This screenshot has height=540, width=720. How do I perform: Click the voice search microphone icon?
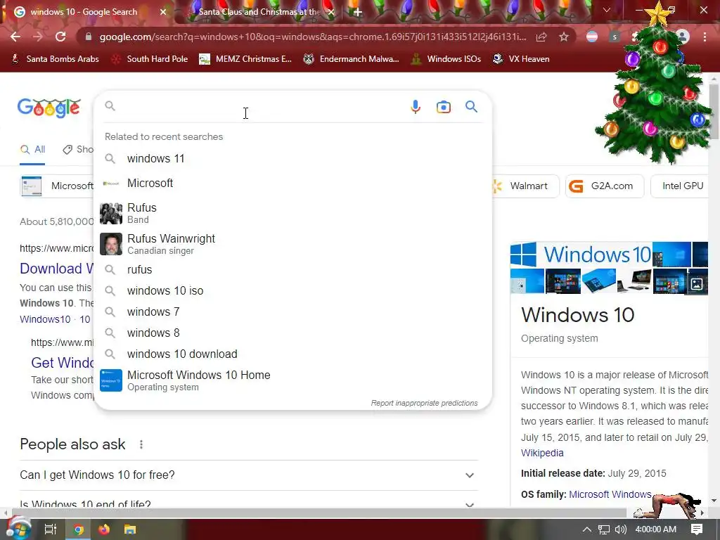click(x=415, y=107)
